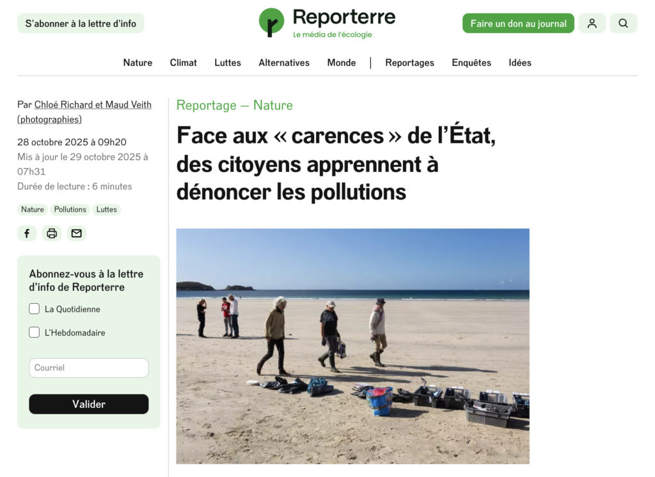Follow the Reportage — Nature category link
The width and height of the screenshot is (655, 477).
point(234,106)
